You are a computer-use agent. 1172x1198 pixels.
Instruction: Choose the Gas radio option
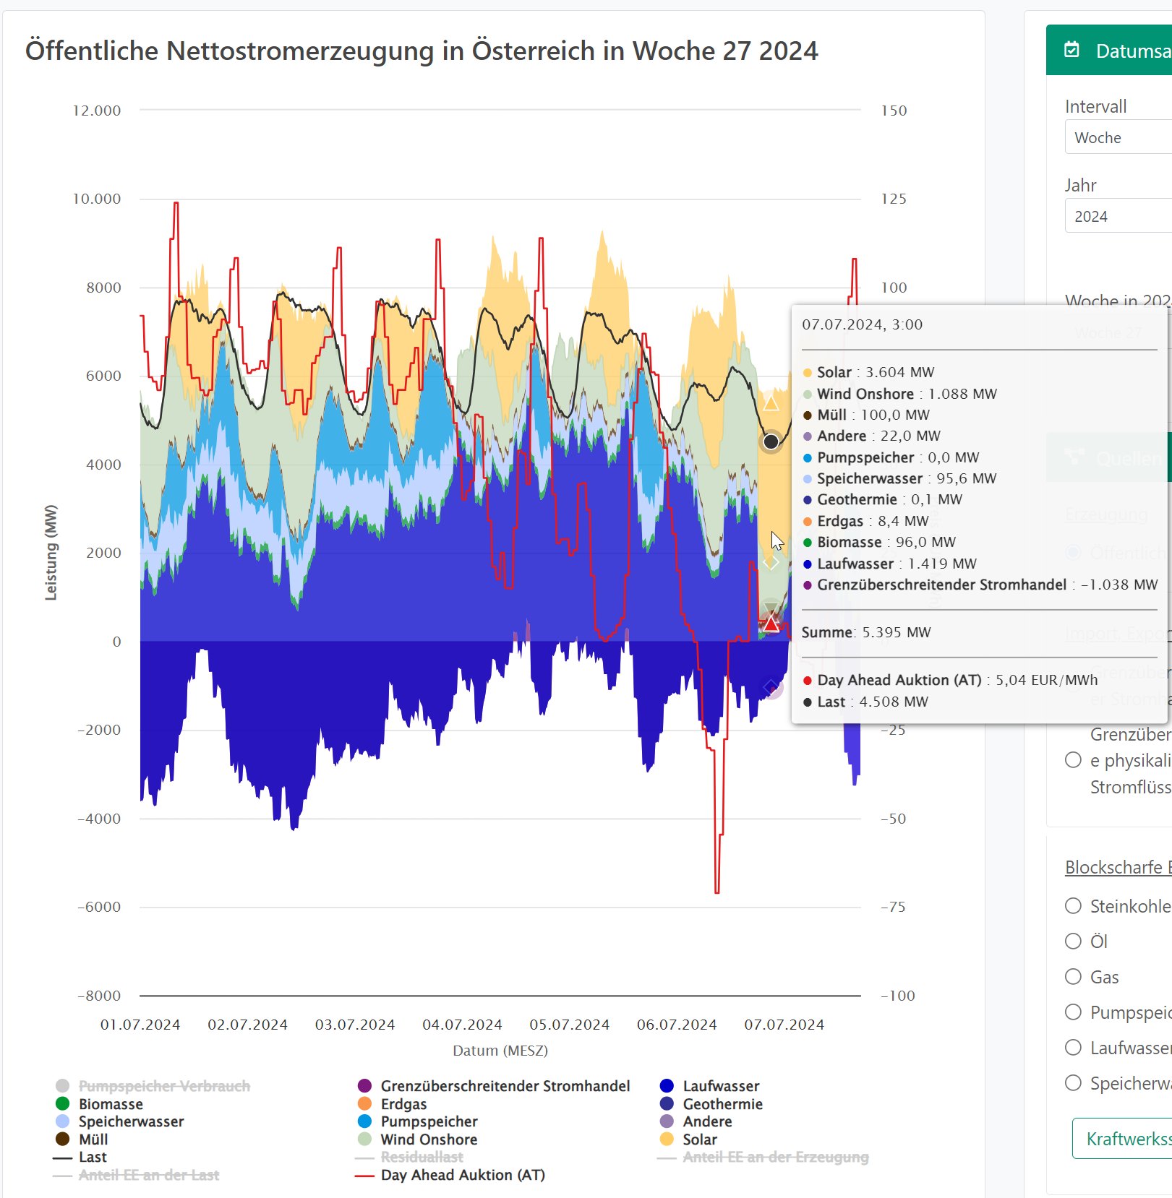click(x=1074, y=977)
